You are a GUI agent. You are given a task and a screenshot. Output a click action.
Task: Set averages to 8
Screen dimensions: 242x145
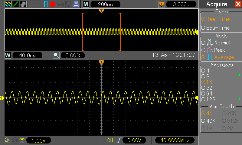click(x=205, y=76)
